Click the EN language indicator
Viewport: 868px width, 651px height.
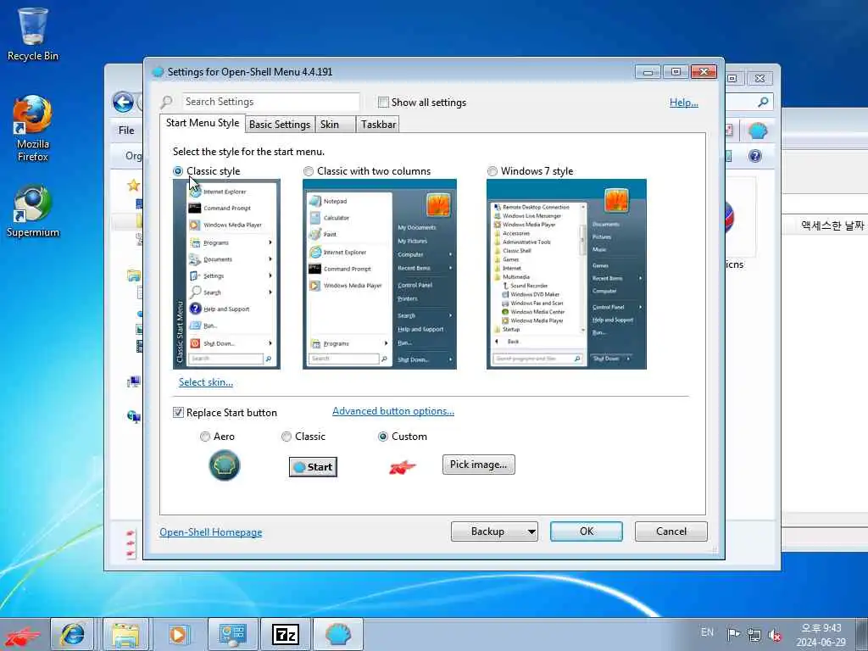pos(707,632)
